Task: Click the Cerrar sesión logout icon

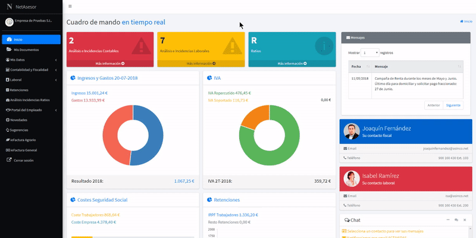Action: (8, 160)
